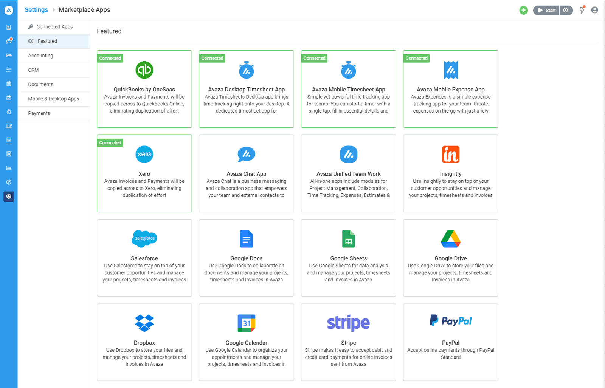Click the Settings breadcrumb link
Screen dimensions: 605x388
coord(36,10)
